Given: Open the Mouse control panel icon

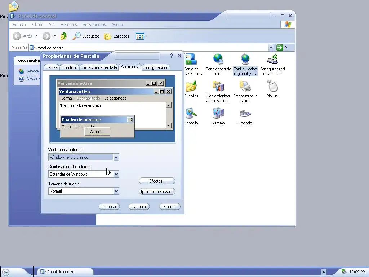Looking at the screenshot, I should click(272, 87).
